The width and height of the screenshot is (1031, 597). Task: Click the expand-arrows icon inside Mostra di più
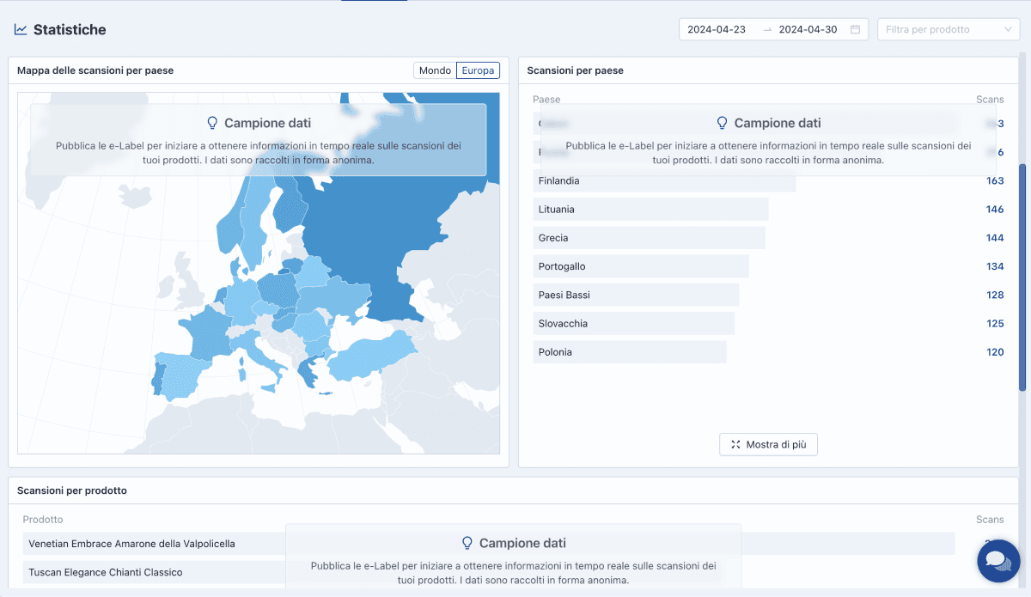[735, 444]
